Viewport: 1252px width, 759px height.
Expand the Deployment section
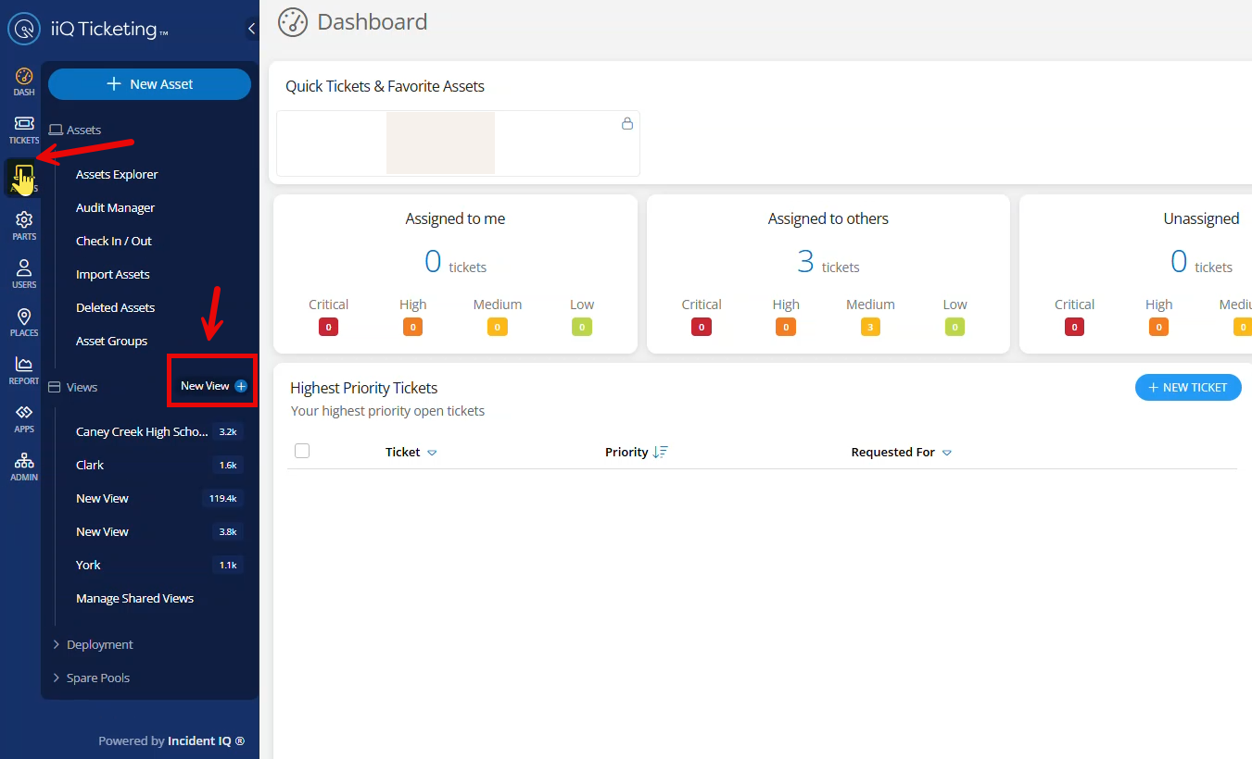pos(99,644)
